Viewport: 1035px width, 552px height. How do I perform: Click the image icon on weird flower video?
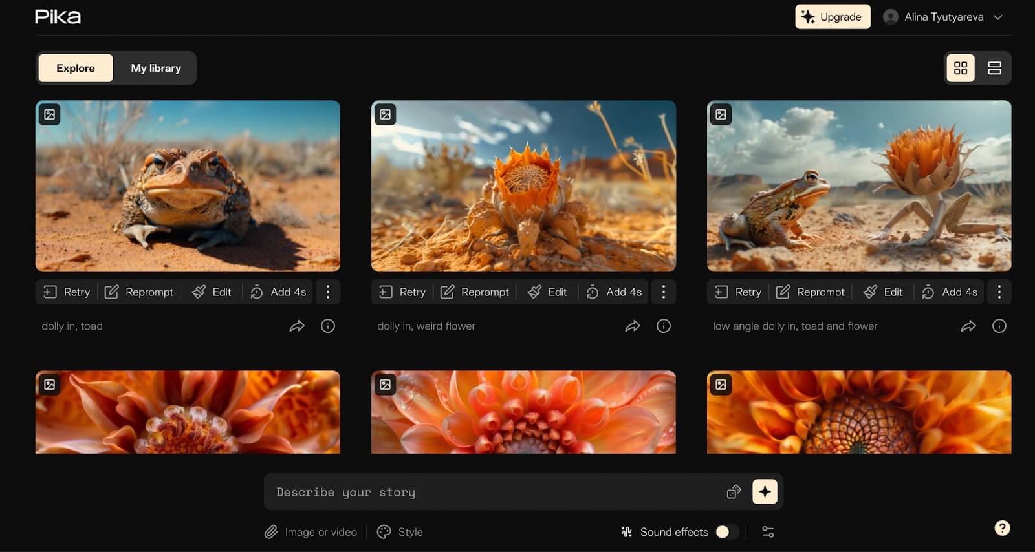(x=386, y=114)
